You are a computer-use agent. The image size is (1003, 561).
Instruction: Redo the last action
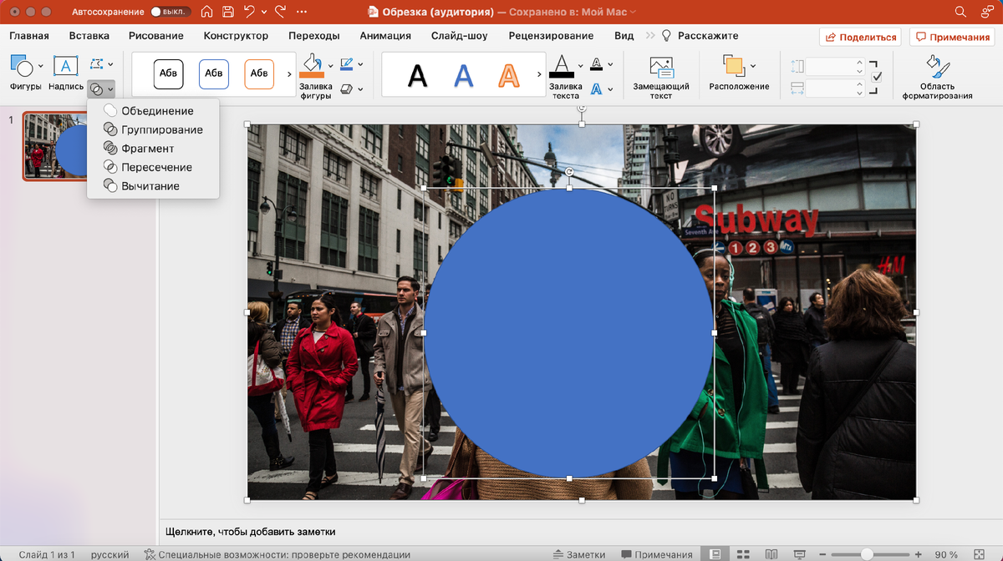click(x=280, y=12)
